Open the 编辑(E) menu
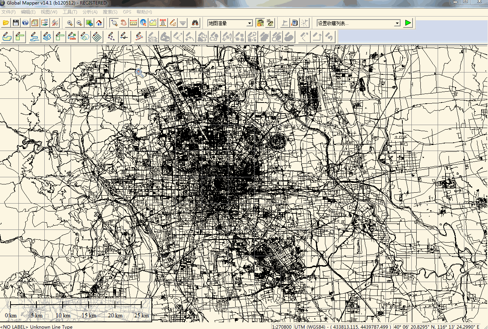Screen dimensions: 488x329 (x=28, y=12)
